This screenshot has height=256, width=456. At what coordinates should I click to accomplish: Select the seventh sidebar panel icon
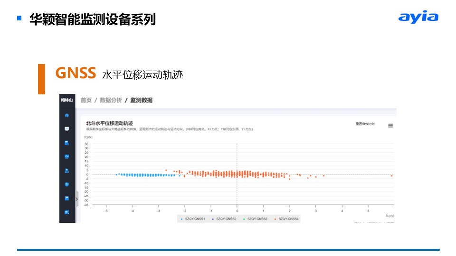pyautogui.click(x=67, y=198)
